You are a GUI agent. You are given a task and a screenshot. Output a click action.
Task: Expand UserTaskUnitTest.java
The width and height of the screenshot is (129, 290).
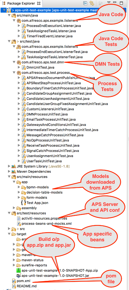[19, 161]
